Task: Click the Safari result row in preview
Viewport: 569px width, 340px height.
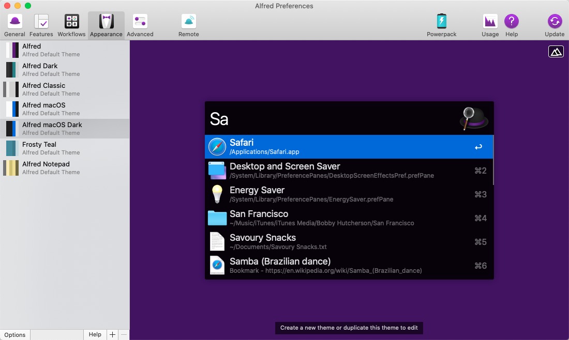Action: (x=349, y=147)
